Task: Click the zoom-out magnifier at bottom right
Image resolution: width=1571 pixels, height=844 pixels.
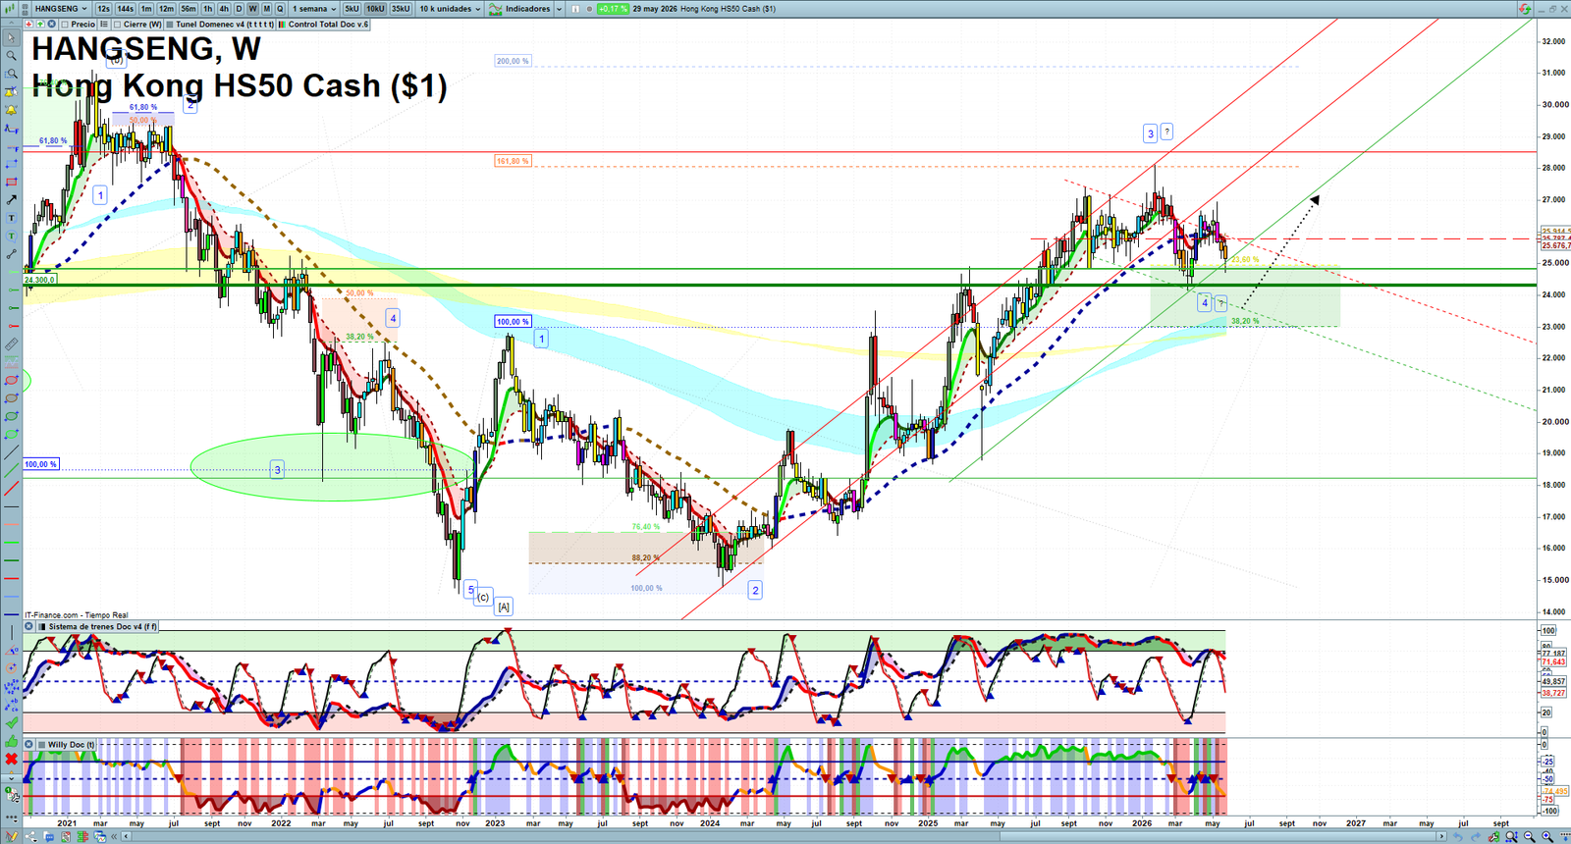Action: pos(1529,836)
